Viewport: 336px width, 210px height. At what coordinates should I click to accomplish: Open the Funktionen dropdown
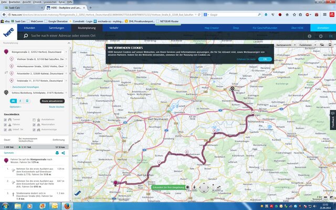pos(308,45)
